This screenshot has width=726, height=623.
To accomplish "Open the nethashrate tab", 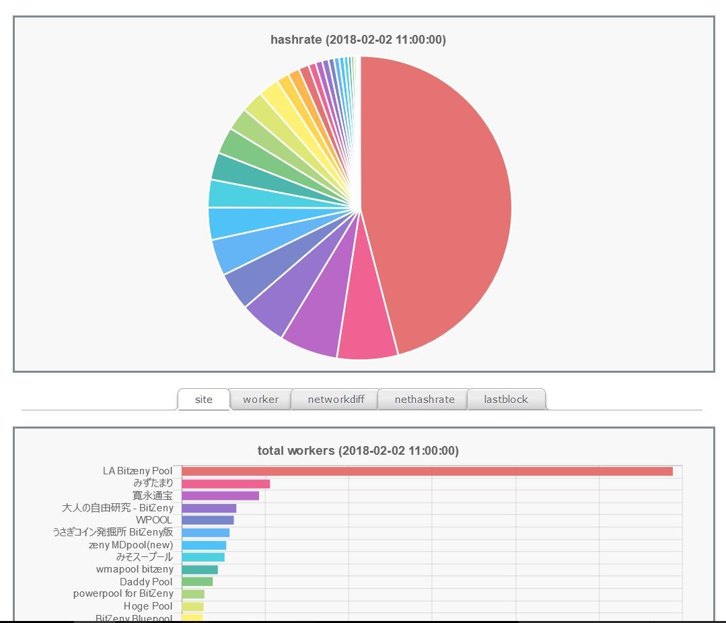I will 424,399.
